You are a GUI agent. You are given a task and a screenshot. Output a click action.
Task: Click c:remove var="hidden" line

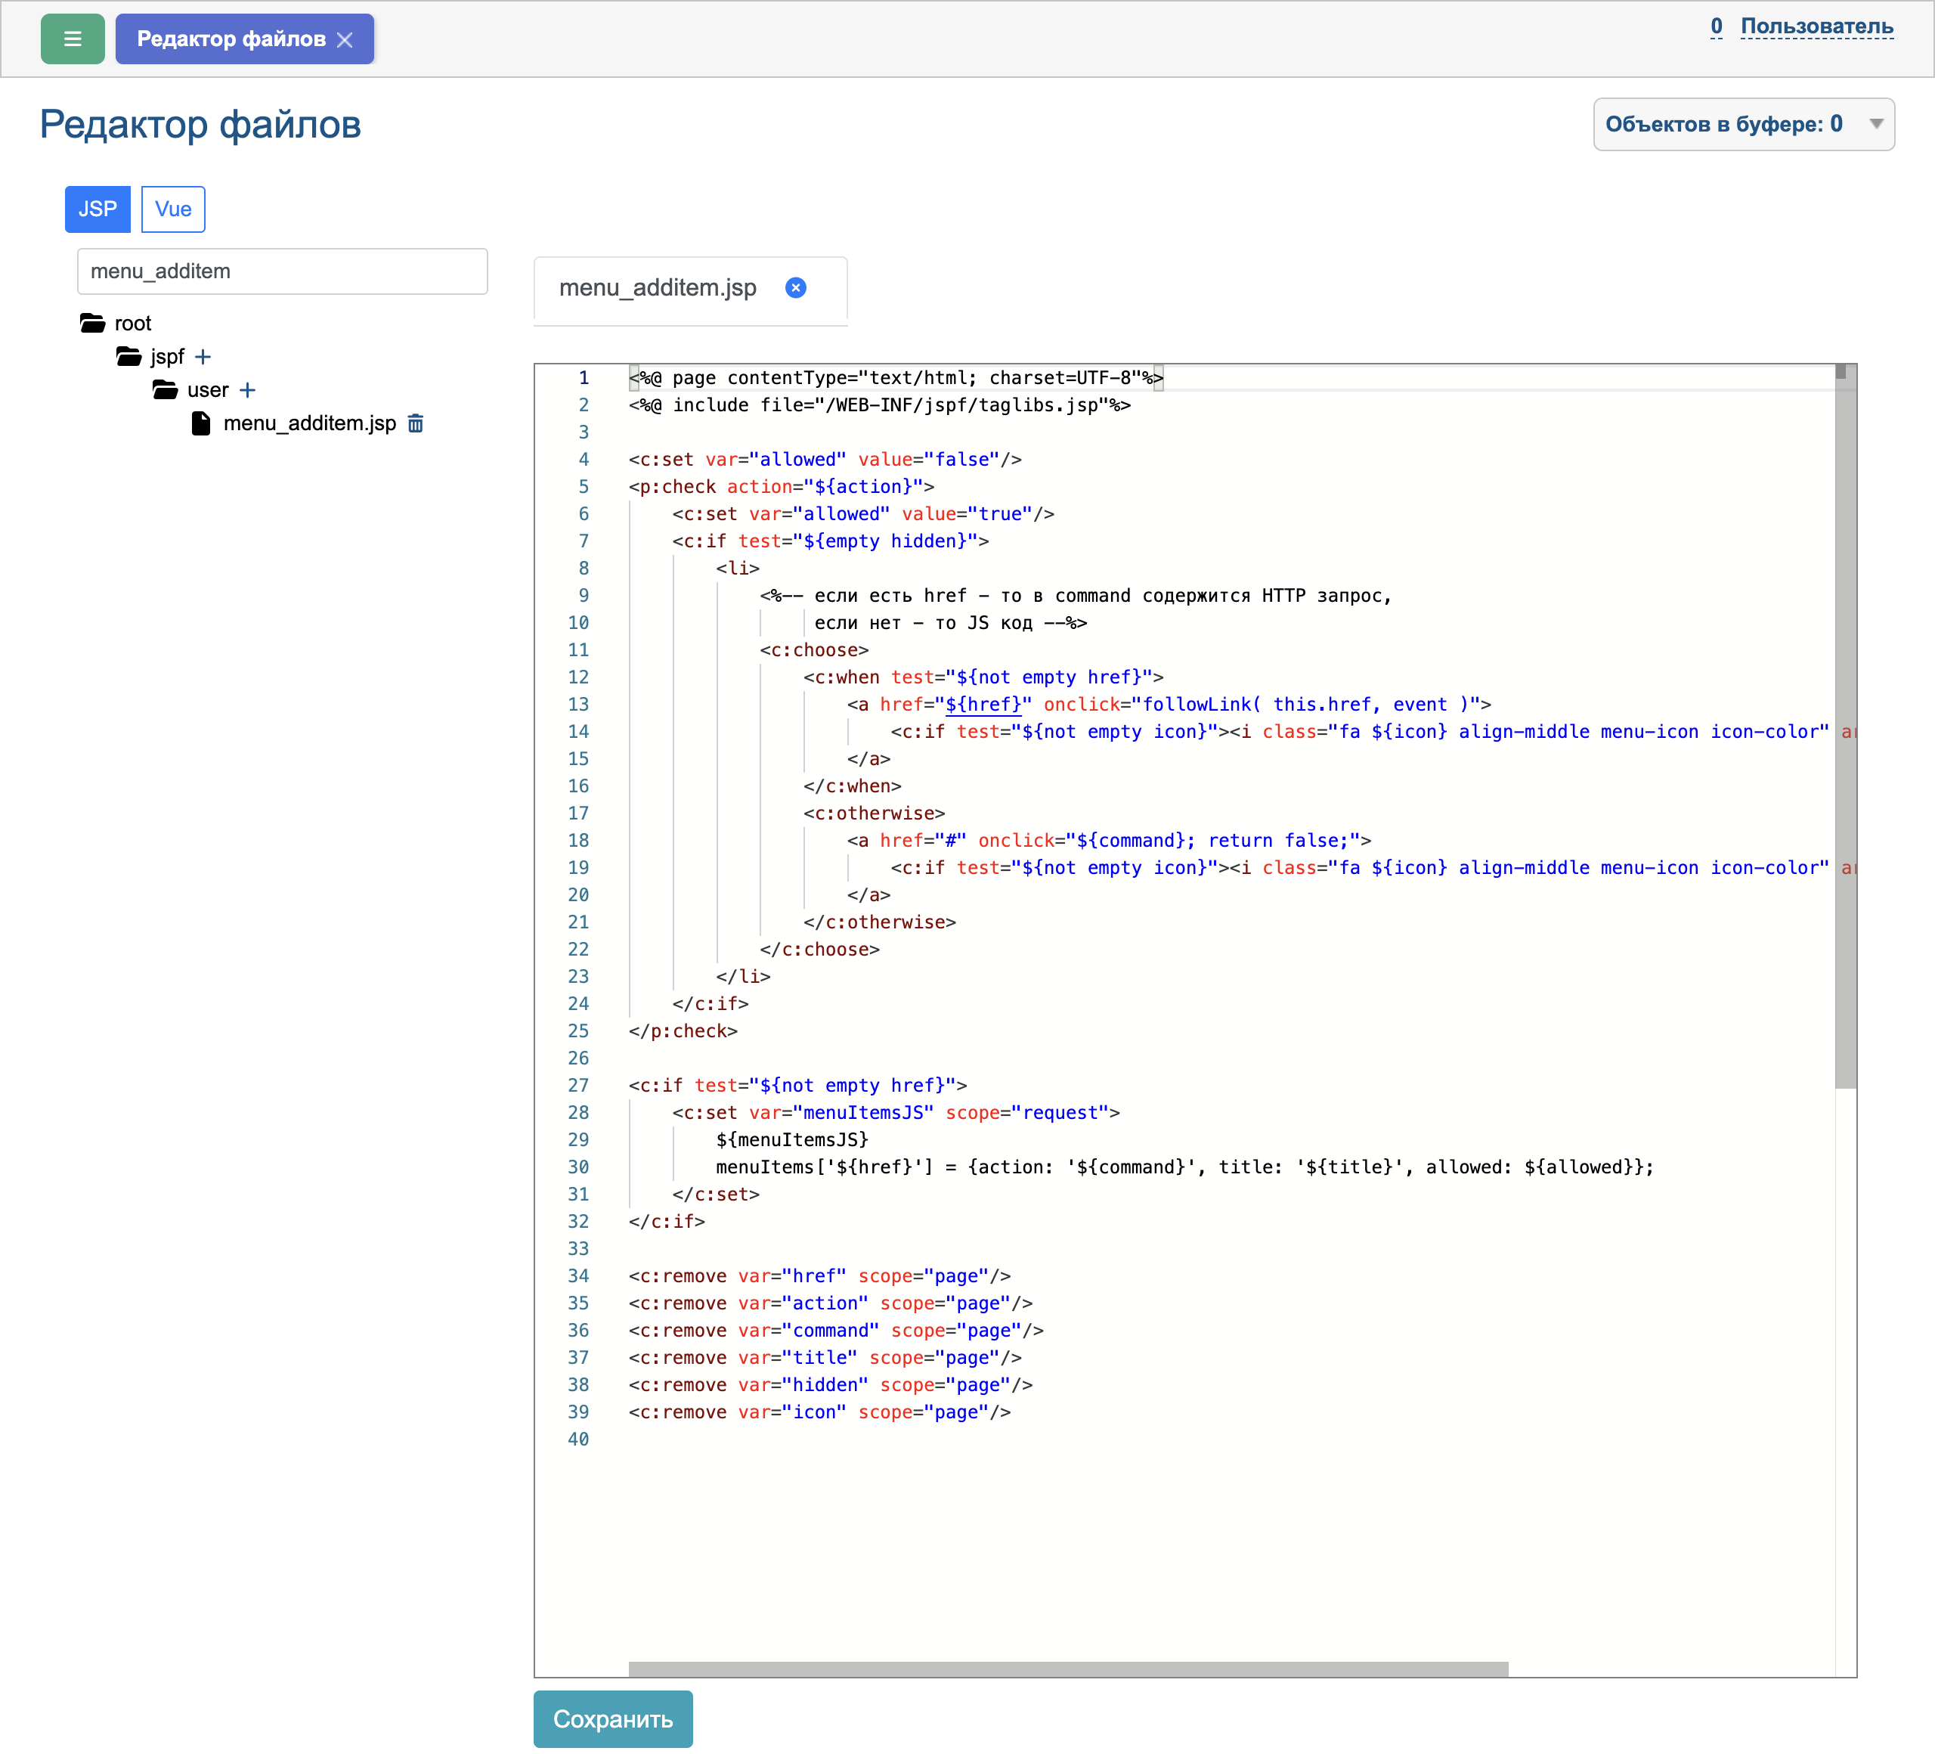click(830, 1385)
